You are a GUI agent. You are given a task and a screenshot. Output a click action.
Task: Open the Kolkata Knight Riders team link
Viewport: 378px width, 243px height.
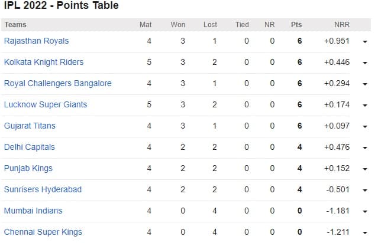[x=44, y=62]
